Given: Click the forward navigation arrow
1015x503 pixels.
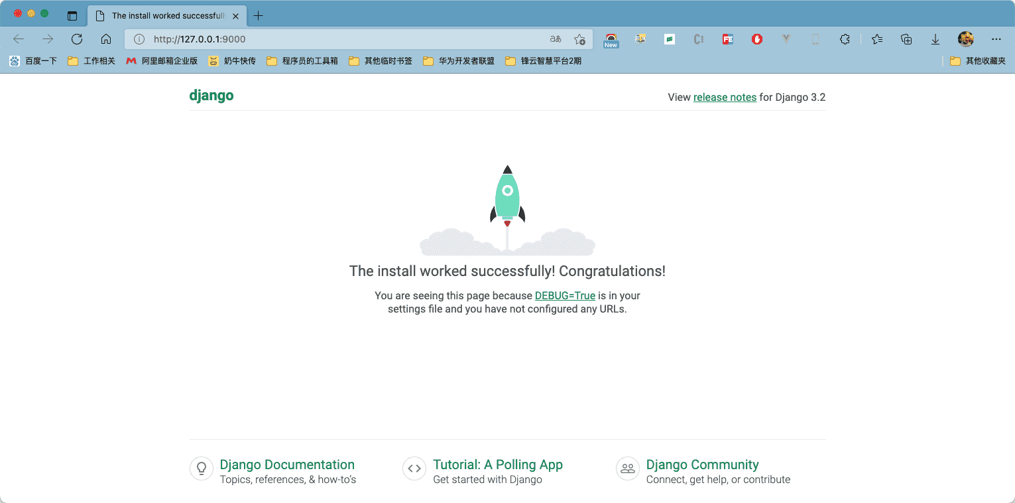Looking at the screenshot, I should (48, 39).
